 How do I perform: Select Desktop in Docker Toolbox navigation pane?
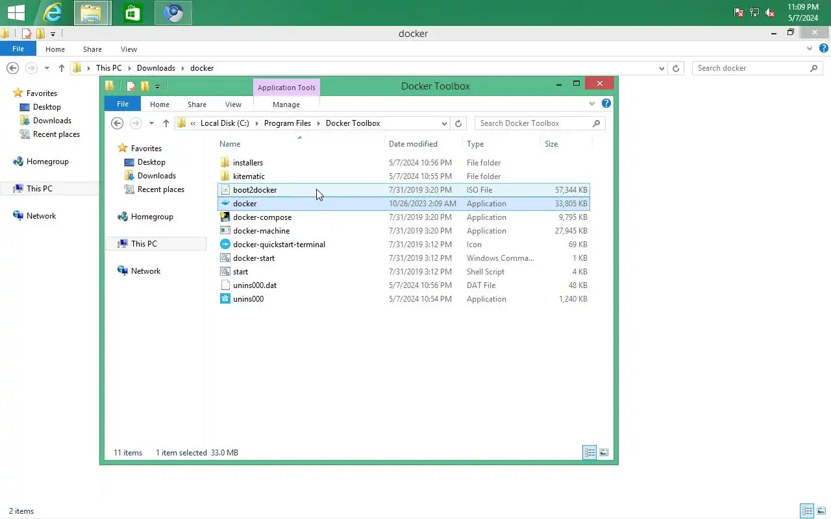coord(151,162)
